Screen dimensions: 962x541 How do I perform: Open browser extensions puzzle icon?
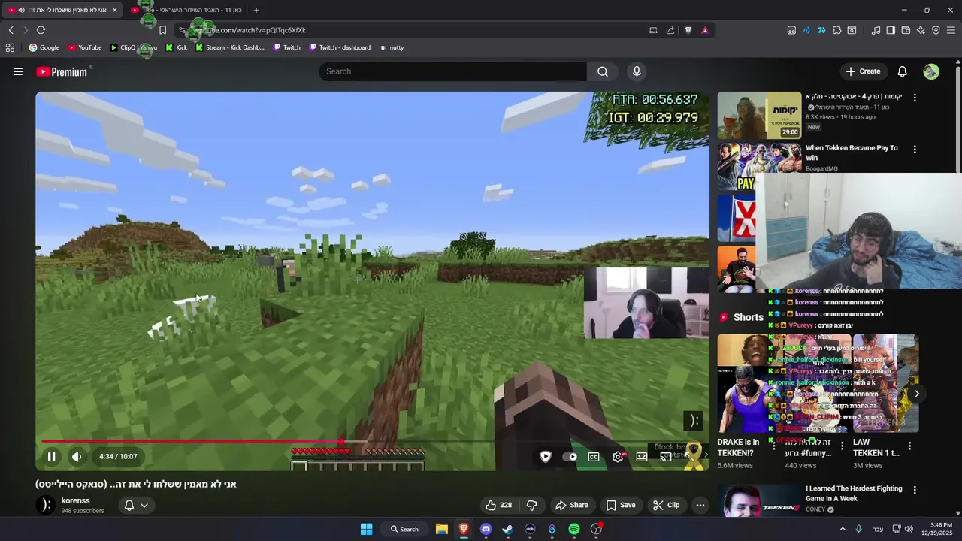(836, 30)
